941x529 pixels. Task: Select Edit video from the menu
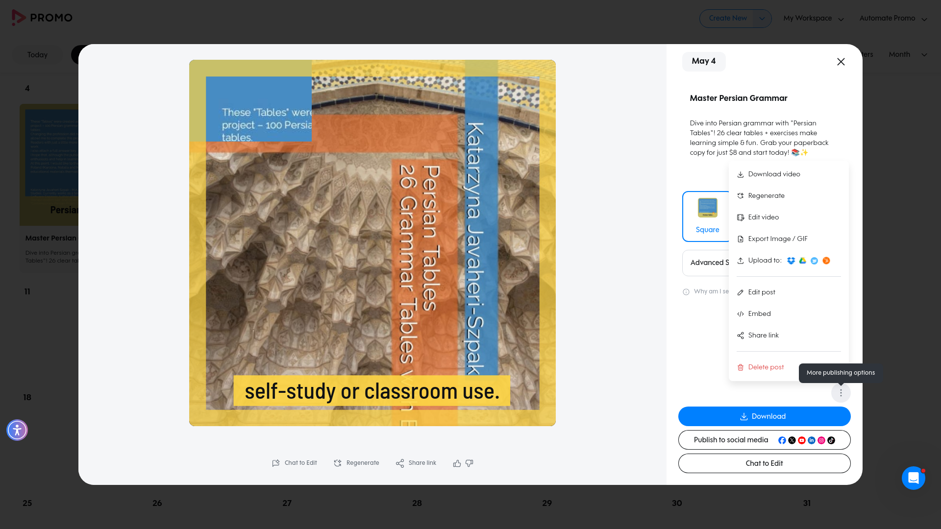[789, 217]
